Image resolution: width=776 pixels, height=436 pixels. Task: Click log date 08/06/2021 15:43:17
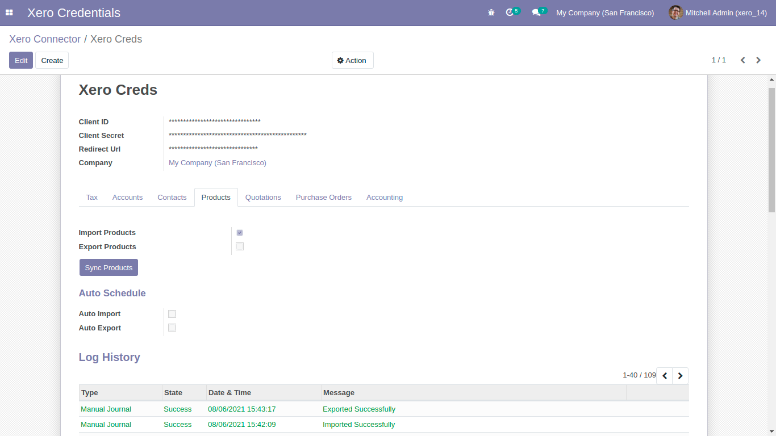pos(242,409)
